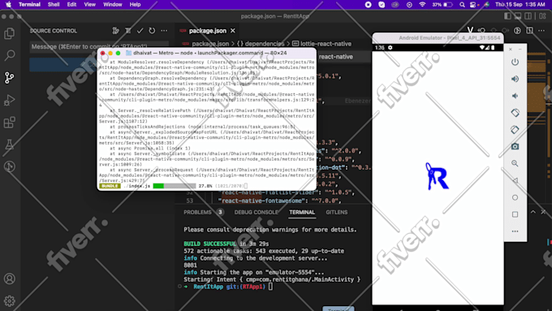Open the Edit menu
The width and height of the screenshot is (552, 311).
point(71,5)
